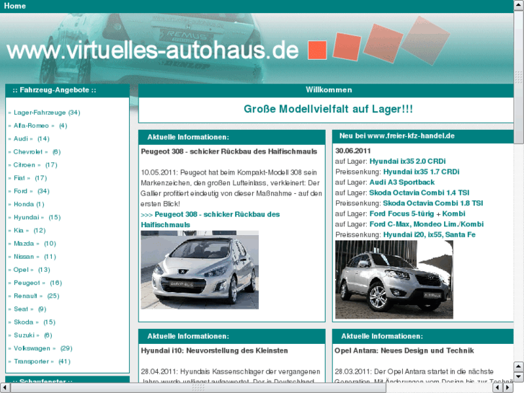Click the Fahrzeug-Angebote panel header
524x393 pixels.
pyautogui.click(x=68, y=90)
